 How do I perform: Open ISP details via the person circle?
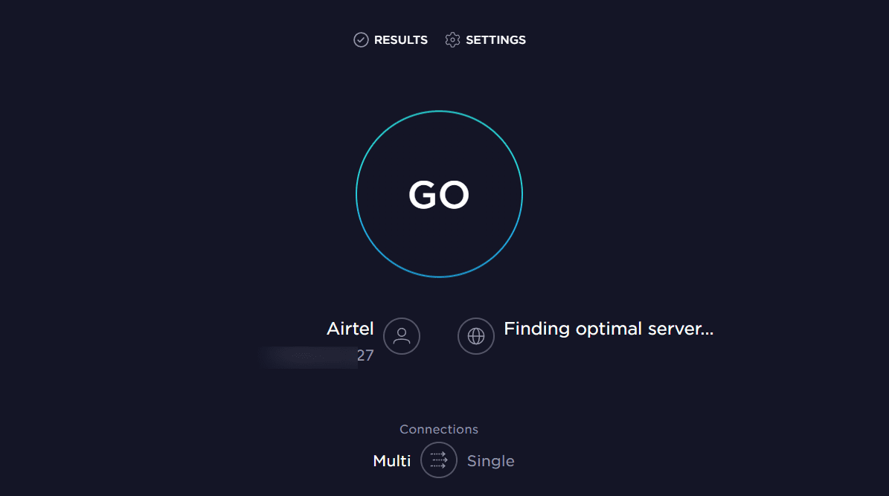point(402,336)
